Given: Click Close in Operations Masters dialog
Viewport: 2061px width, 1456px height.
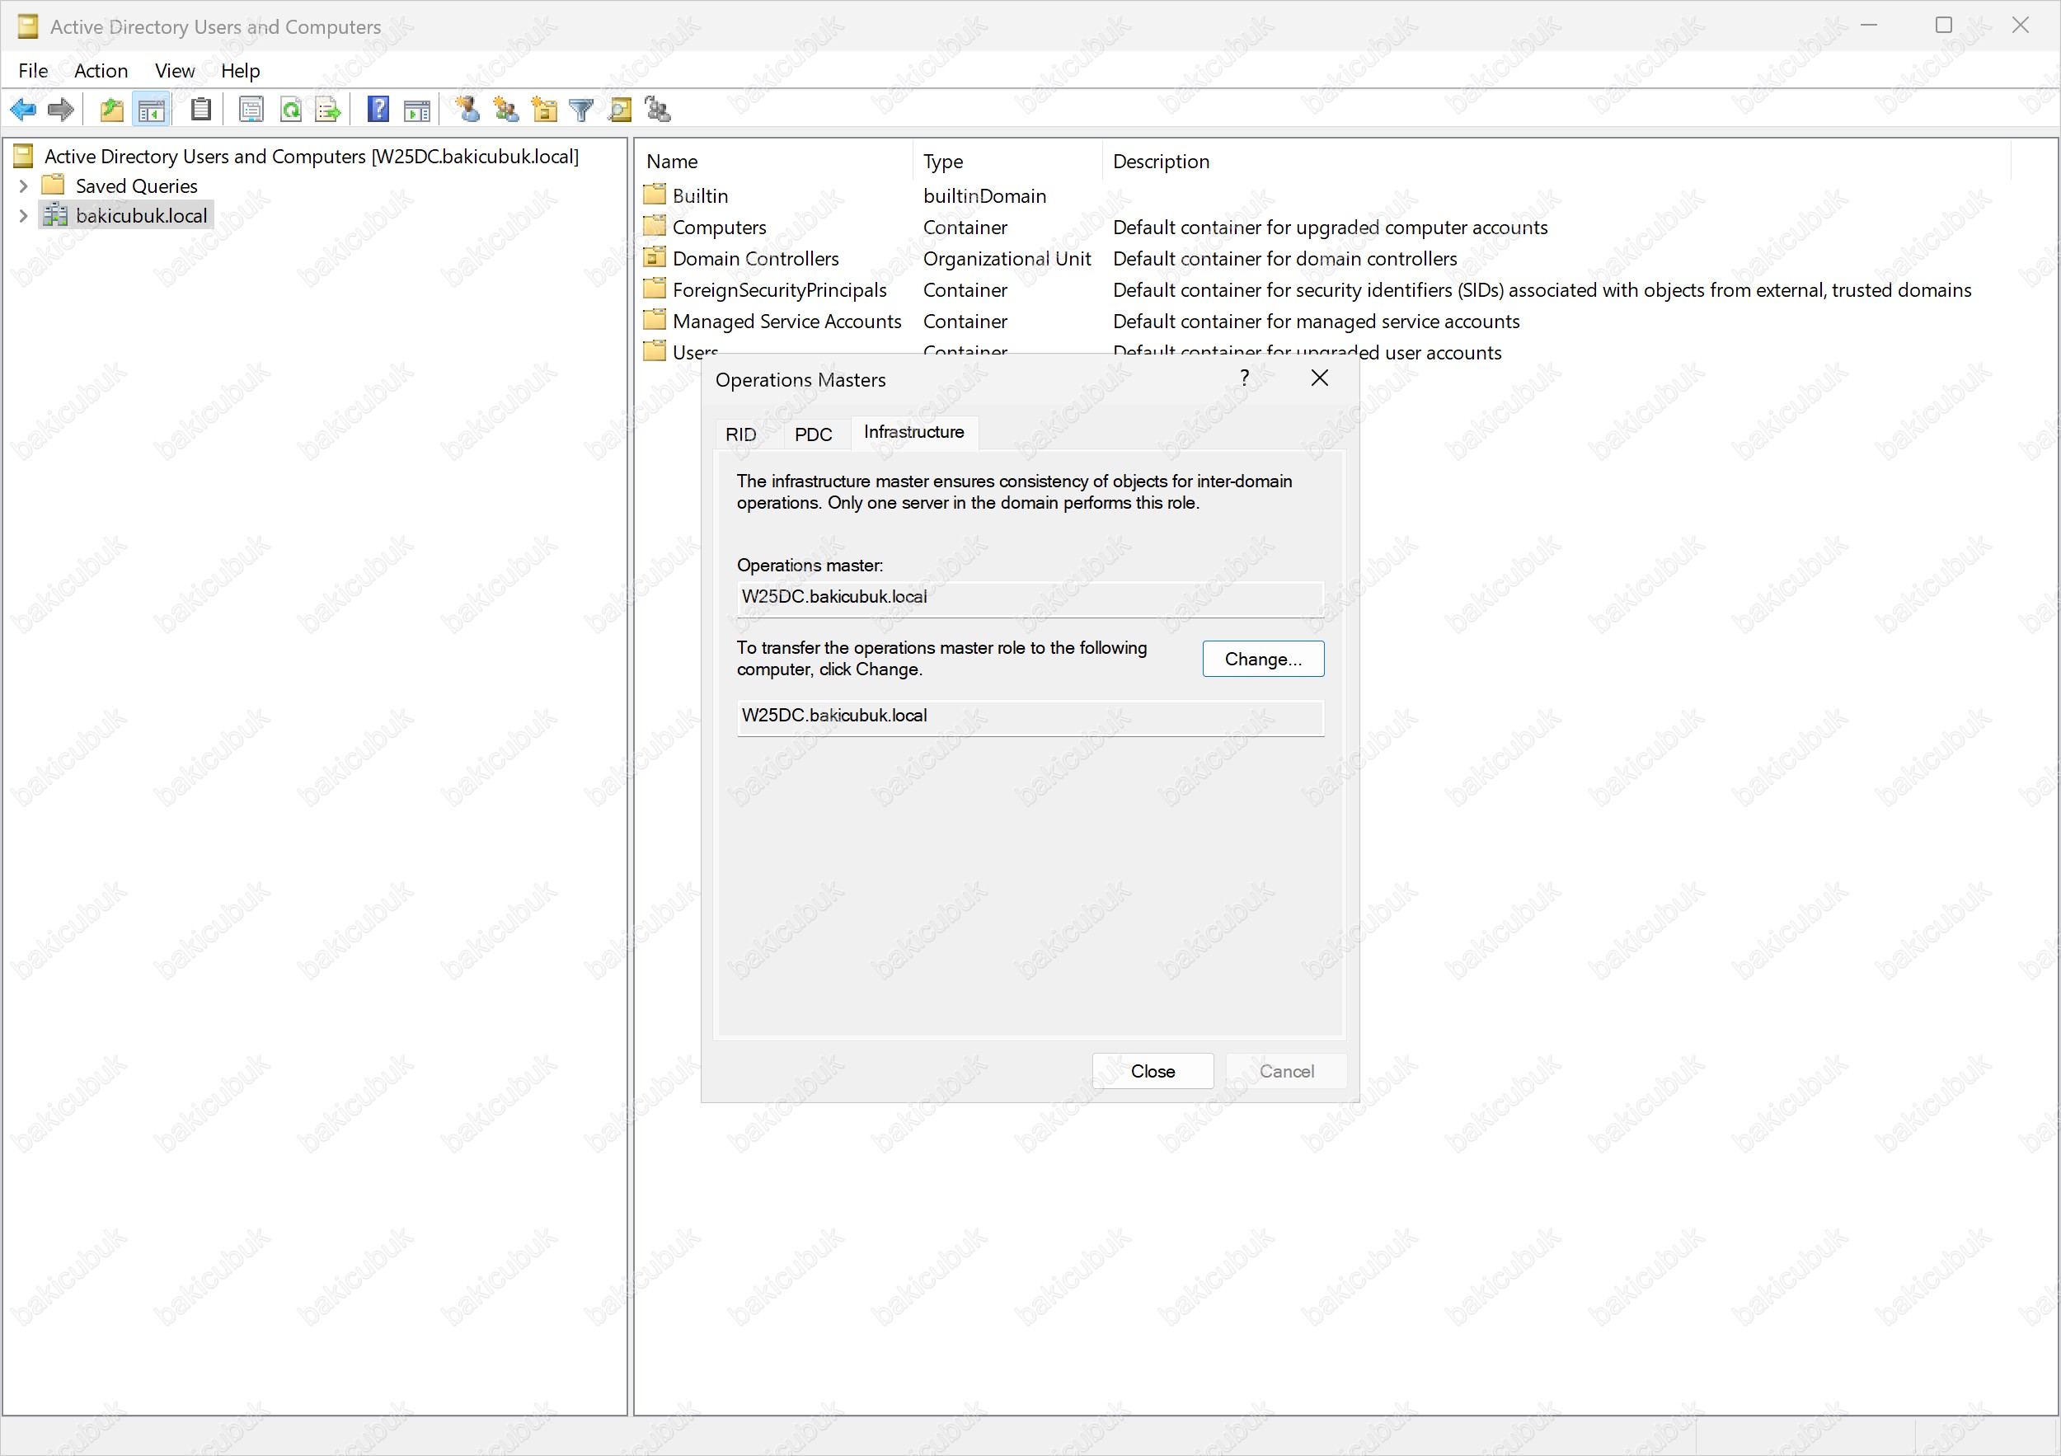Looking at the screenshot, I should coord(1153,1071).
